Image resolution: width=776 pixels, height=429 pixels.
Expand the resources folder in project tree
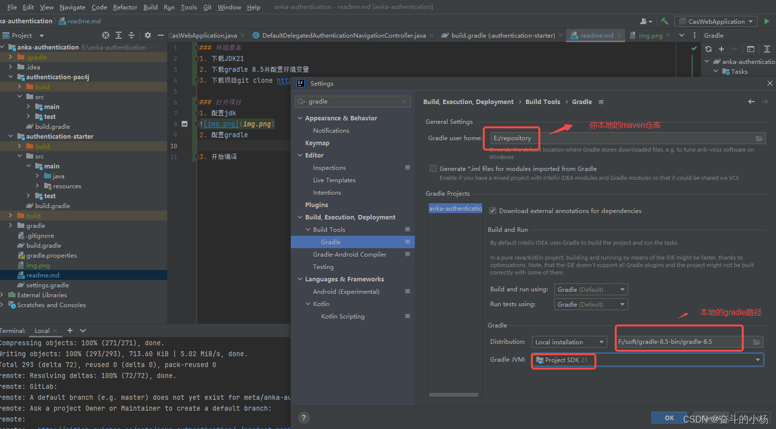(38, 186)
